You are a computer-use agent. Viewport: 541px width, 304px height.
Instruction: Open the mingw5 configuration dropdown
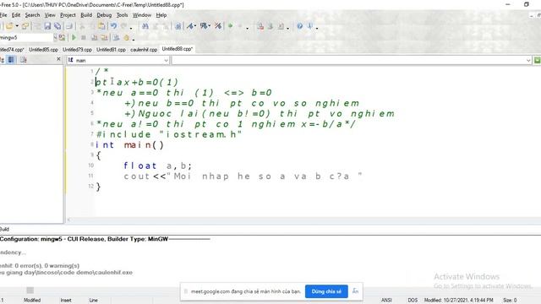click(x=55, y=37)
